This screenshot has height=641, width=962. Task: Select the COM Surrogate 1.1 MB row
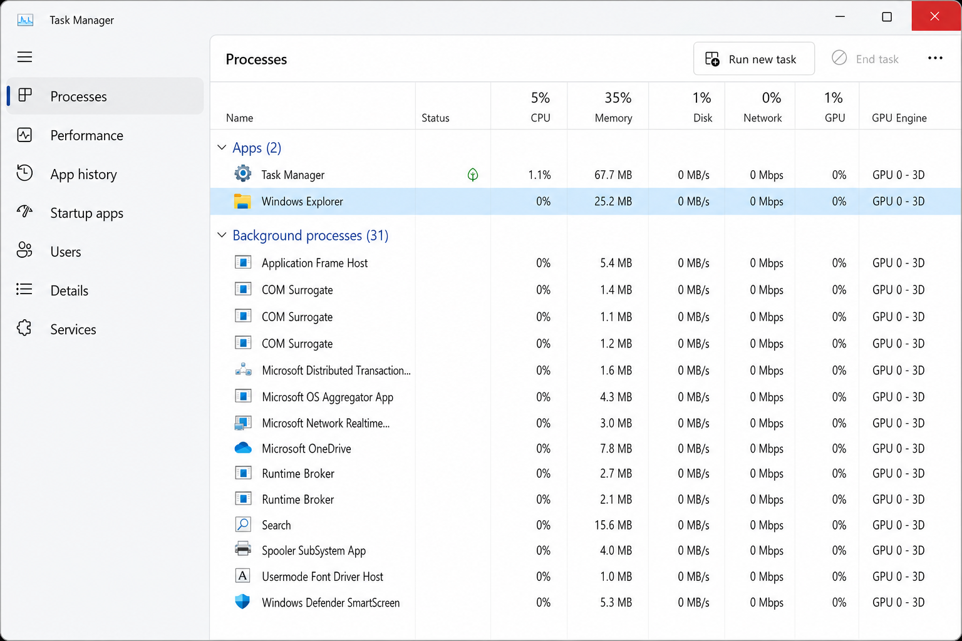tap(586, 317)
